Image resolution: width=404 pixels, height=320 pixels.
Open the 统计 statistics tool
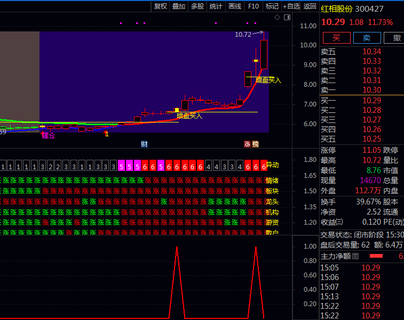pyautogui.click(x=216, y=6)
